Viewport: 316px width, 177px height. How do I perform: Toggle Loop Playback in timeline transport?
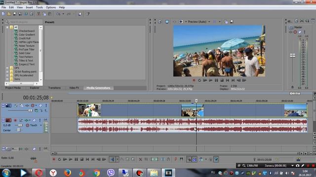pos(59,159)
